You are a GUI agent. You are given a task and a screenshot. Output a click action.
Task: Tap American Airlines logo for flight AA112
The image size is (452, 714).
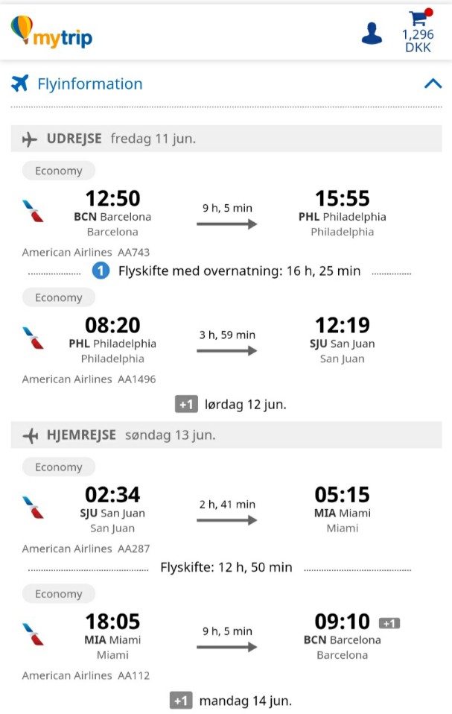(34, 634)
